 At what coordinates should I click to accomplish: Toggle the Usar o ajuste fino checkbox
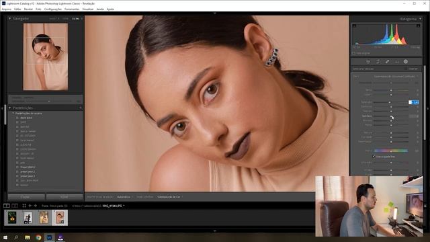click(374, 157)
